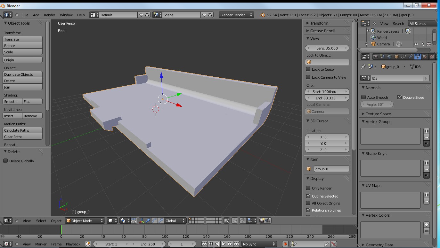Open the Global orientation dropdown
This screenshot has height=248, width=440.
pos(175,221)
